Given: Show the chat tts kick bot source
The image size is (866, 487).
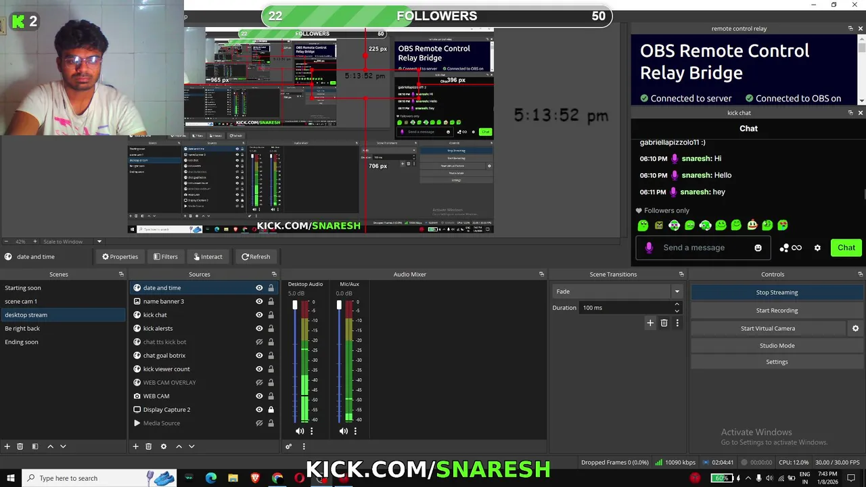Looking at the screenshot, I should click(259, 342).
